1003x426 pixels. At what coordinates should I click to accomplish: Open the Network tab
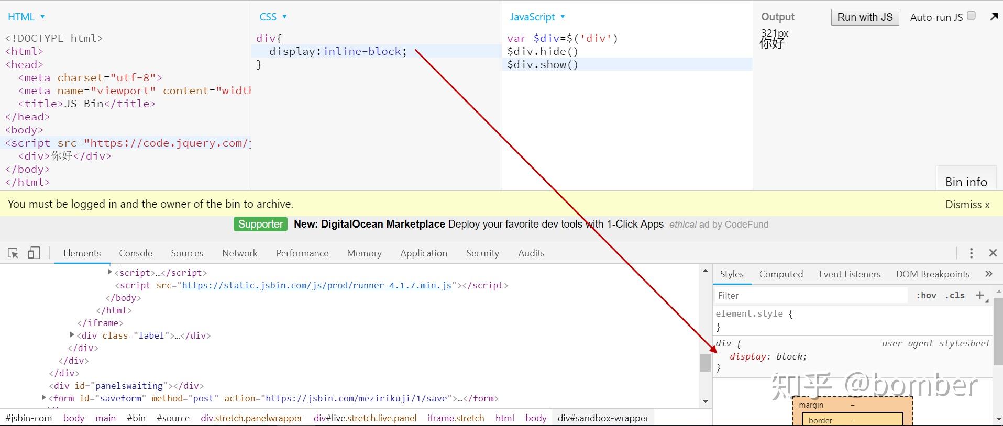(x=240, y=253)
